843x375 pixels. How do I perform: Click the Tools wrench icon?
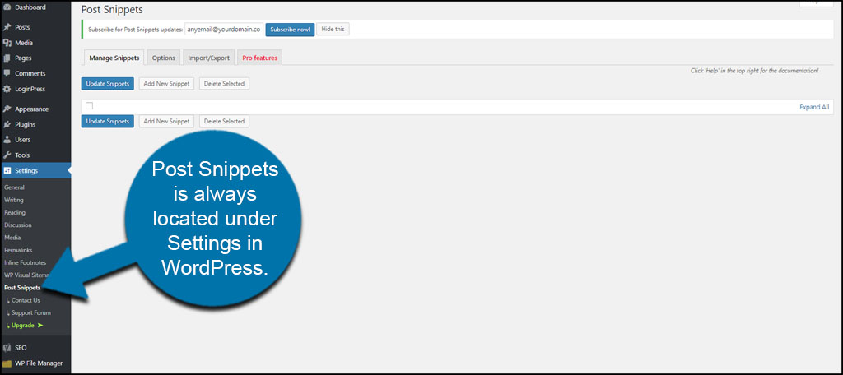tap(7, 155)
